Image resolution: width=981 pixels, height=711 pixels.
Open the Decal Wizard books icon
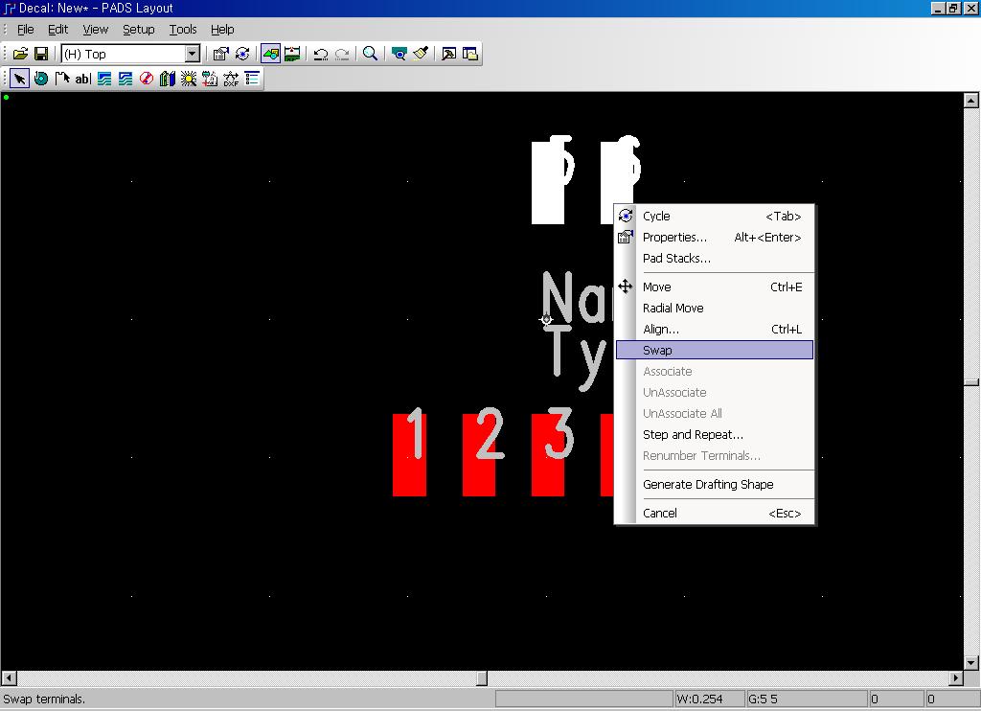click(168, 79)
